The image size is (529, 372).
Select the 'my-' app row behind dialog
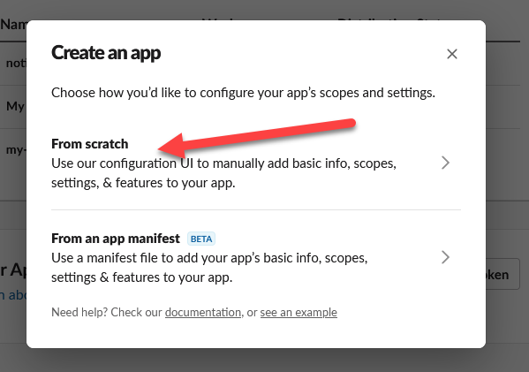(x=13, y=150)
